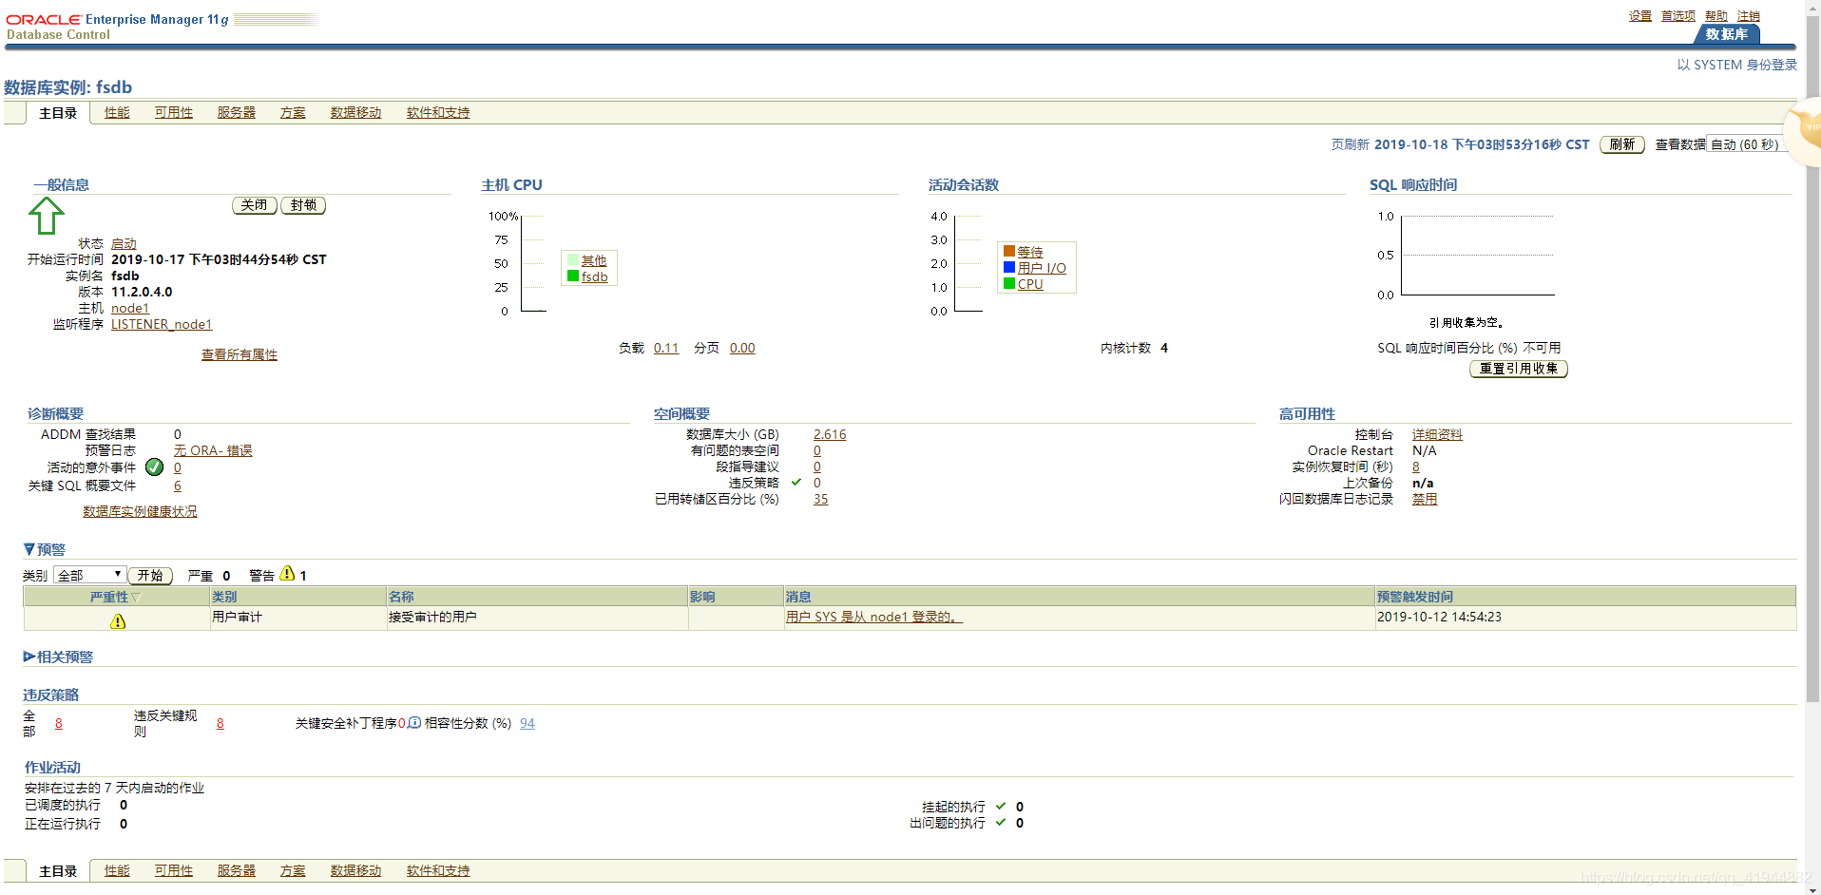Viewport: 1821px width, 895px height.
Task: Open the 方案 tab at top
Action: pos(293,112)
